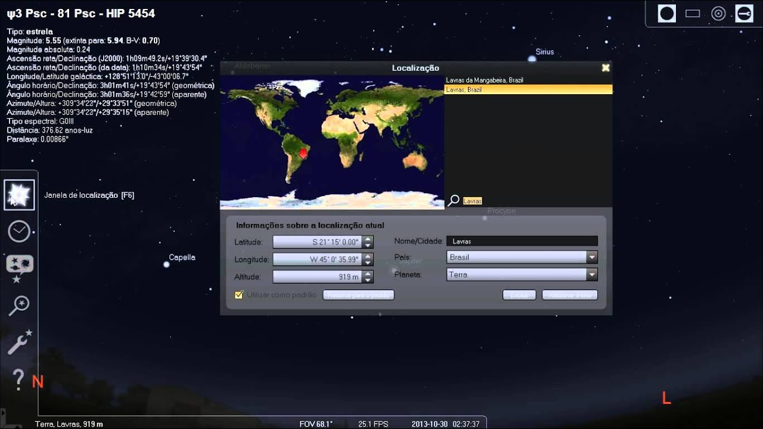Click the Nome/Cidade field containing Lavras
Viewport: 763px width, 429px height.
(522, 241)
